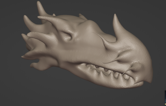This screenshot has height=106, width=166.
Task: Click the leftmost horn tip on the skull
Action: tap(23, 56)
